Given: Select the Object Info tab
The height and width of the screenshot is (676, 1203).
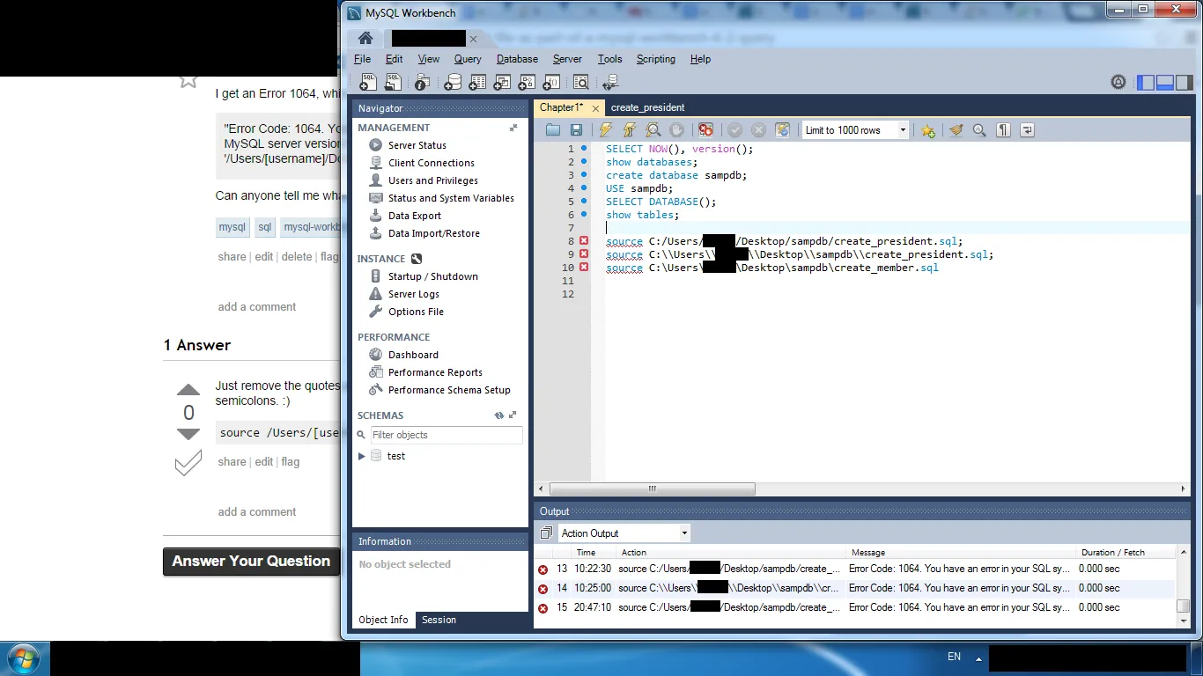Looking at the screenshot, I should point(383,620).
